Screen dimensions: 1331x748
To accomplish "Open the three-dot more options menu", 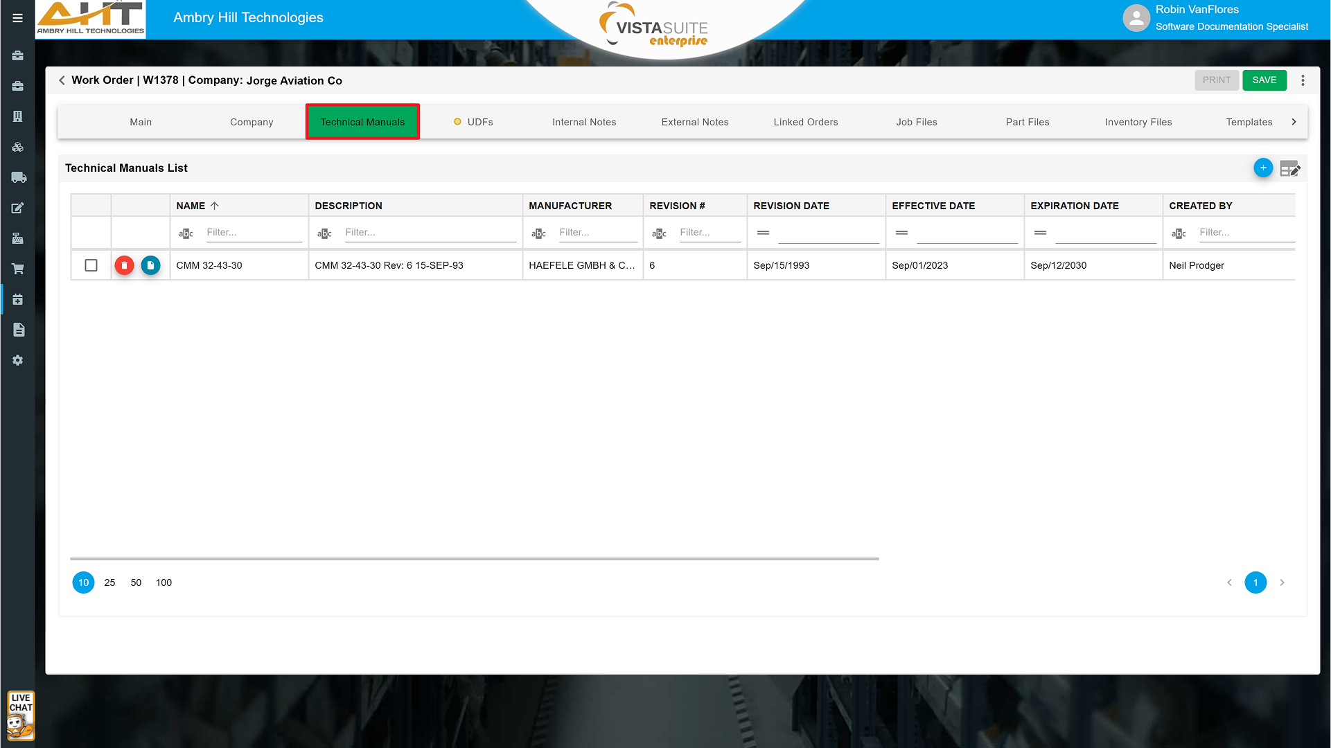I will pos(1303,80).
